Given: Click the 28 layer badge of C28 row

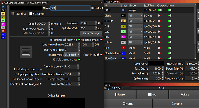Looking at the screenshot, I should (123, 32).
